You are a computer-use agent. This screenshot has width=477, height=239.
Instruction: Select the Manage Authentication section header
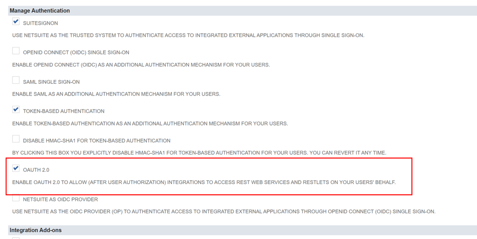(242, 11)
